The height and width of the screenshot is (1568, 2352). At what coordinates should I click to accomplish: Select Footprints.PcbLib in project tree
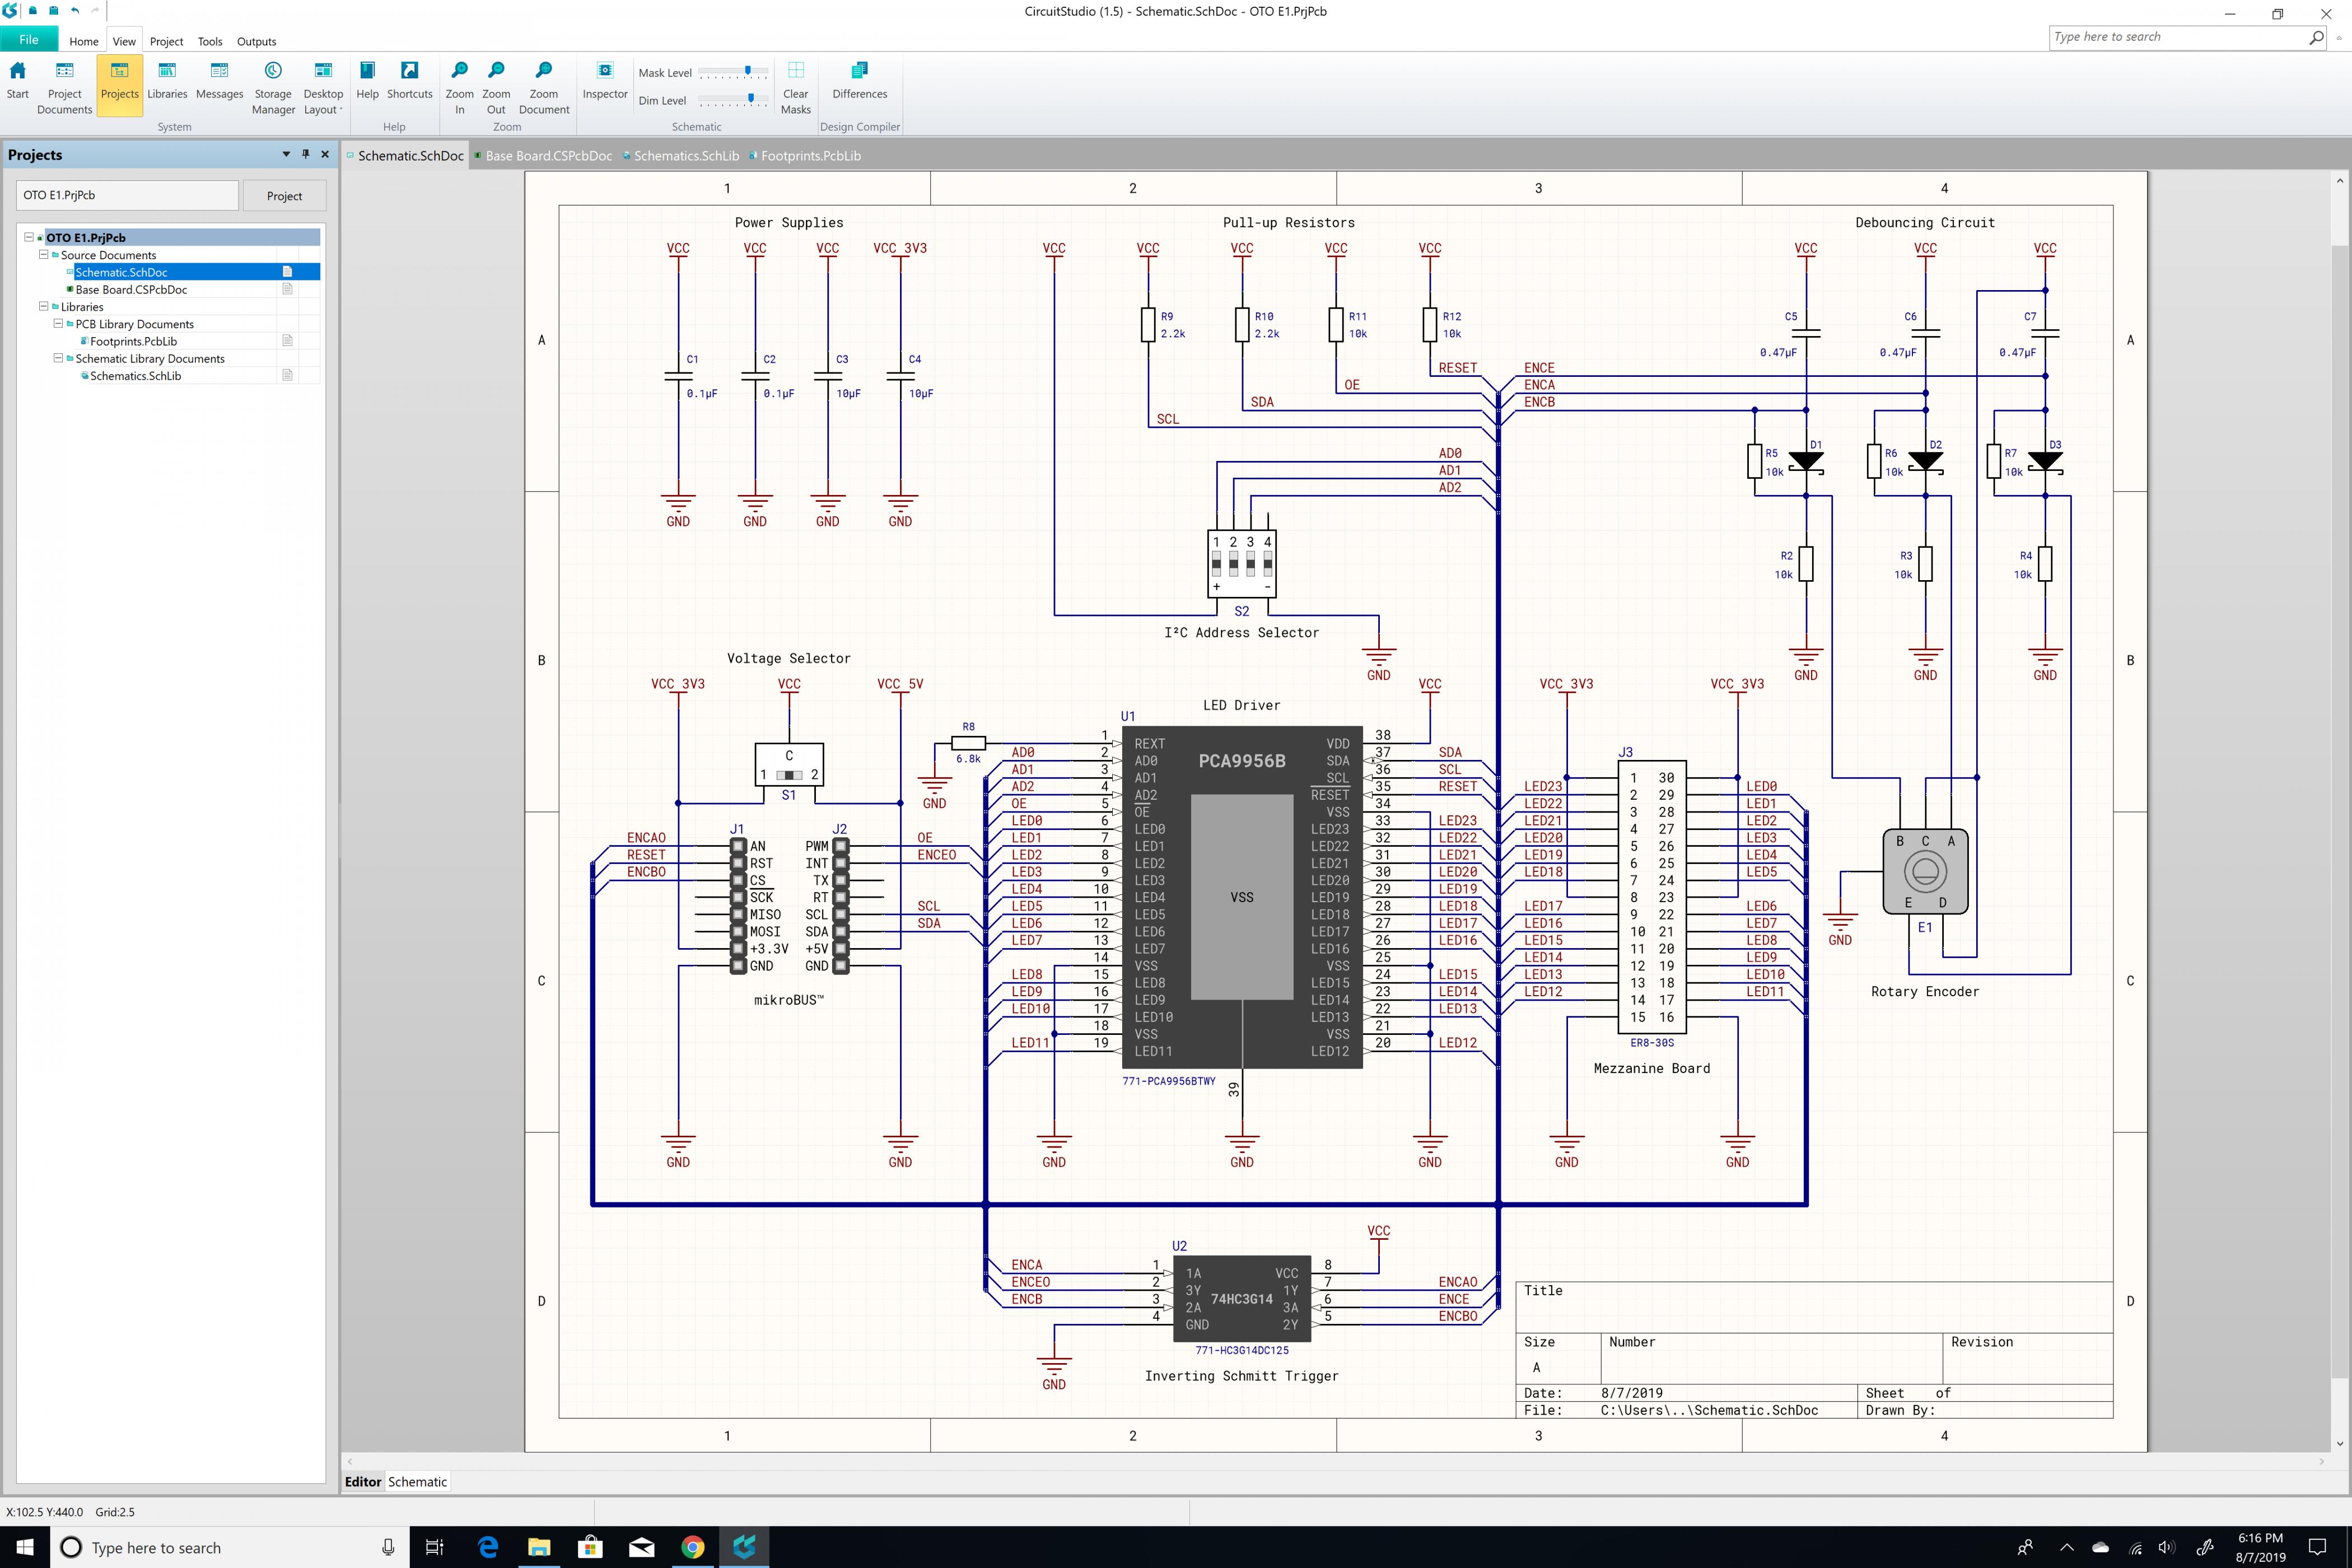pyautogui.click(x=133, y=341)
